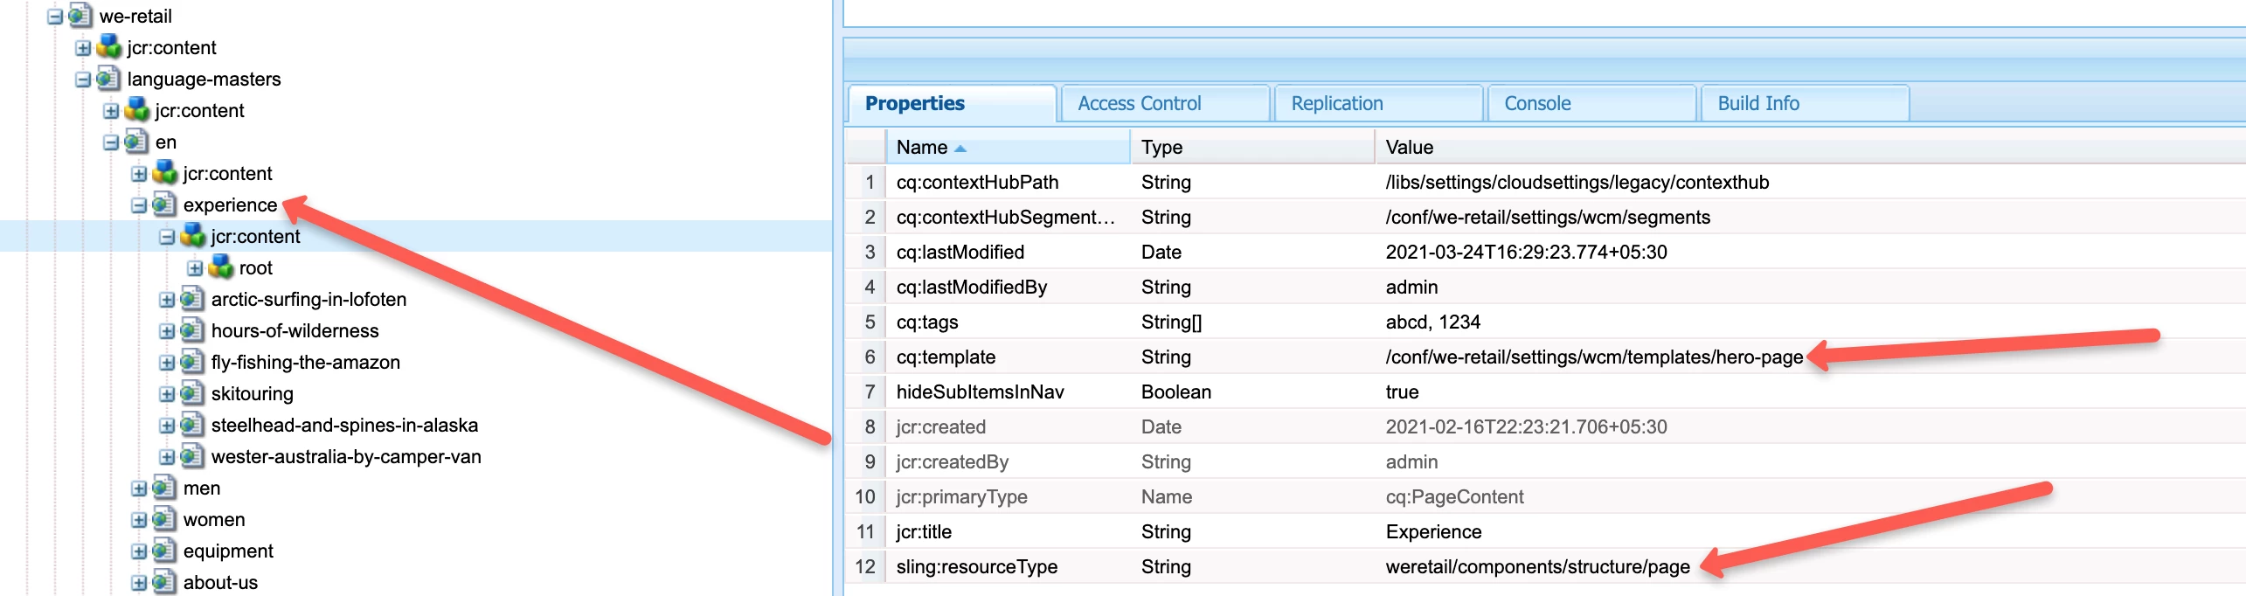
Task: Sort by the Name column header
Action: click(1008, 147)
